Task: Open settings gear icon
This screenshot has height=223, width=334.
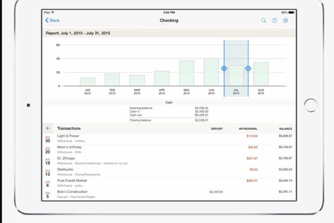Action: coord(286,20)
